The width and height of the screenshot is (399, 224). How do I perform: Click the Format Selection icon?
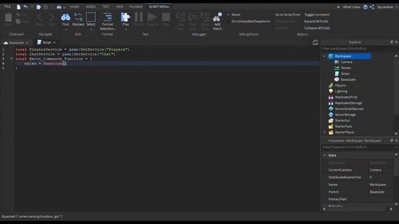click(107, 17)
